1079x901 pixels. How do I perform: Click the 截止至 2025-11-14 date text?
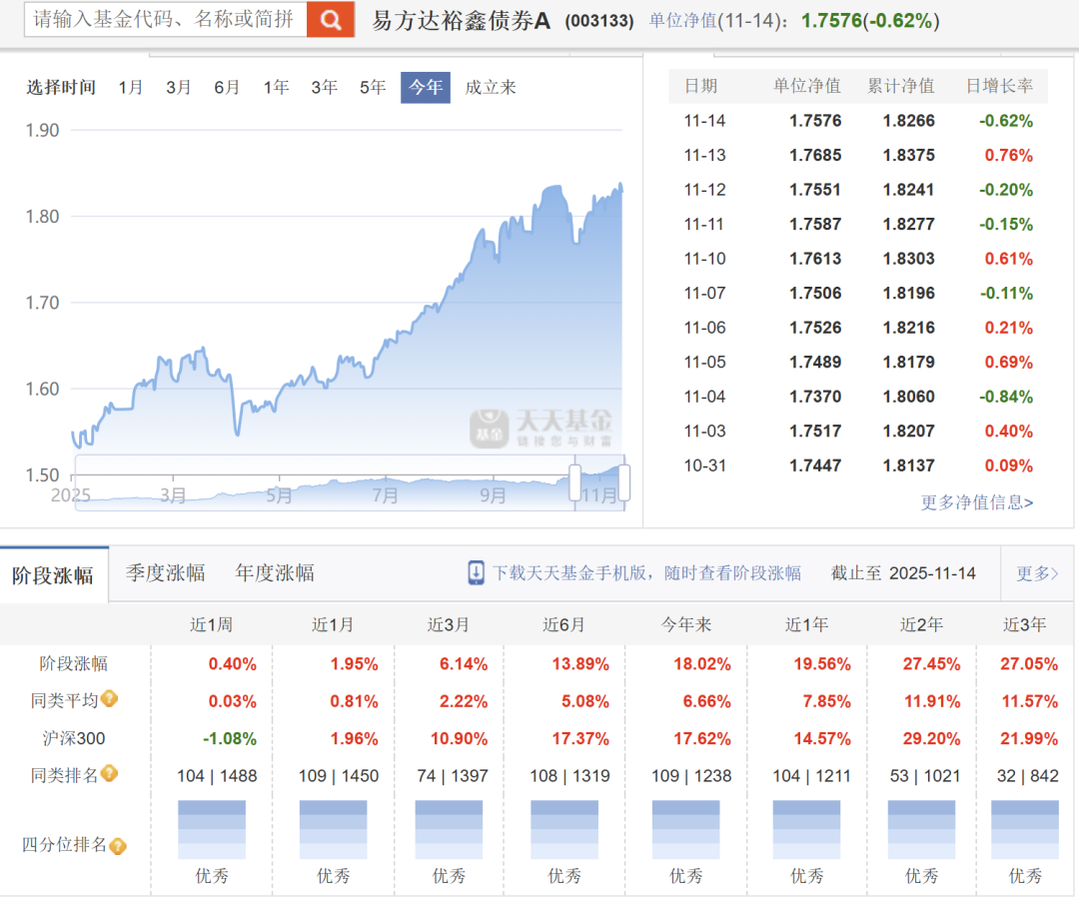[903, 573]
